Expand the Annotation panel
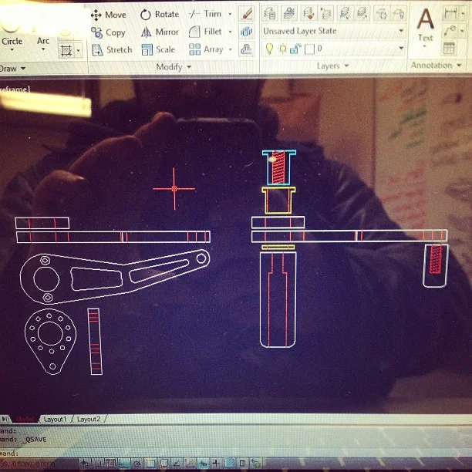472x472 pixels. coord(436,65)
